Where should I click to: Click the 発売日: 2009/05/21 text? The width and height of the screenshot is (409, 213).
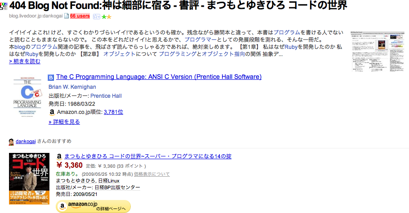pyautogui.click(x=76, y=194)
